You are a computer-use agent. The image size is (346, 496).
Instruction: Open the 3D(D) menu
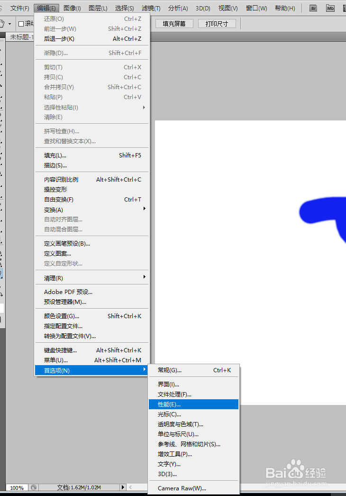pyautogui.click(x=203, y=8)
